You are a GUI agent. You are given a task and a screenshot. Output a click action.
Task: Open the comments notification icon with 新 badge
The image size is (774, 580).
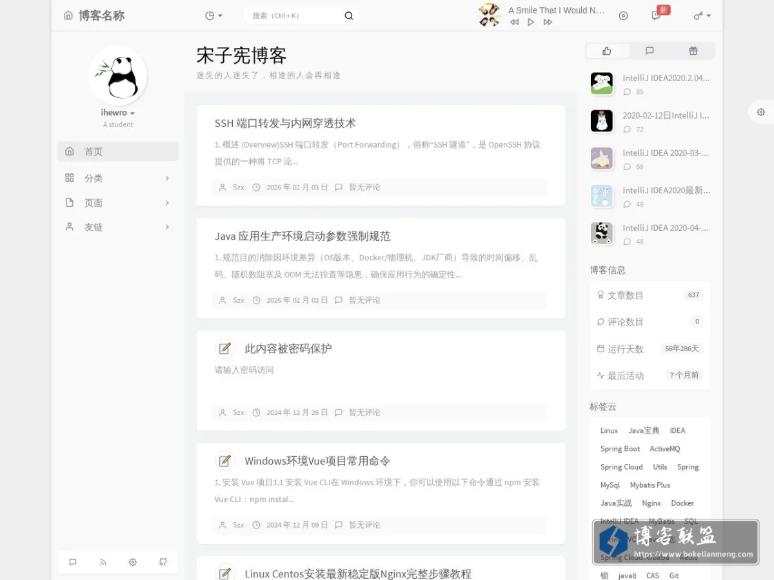pyautogui.click(x=657, y=15)
